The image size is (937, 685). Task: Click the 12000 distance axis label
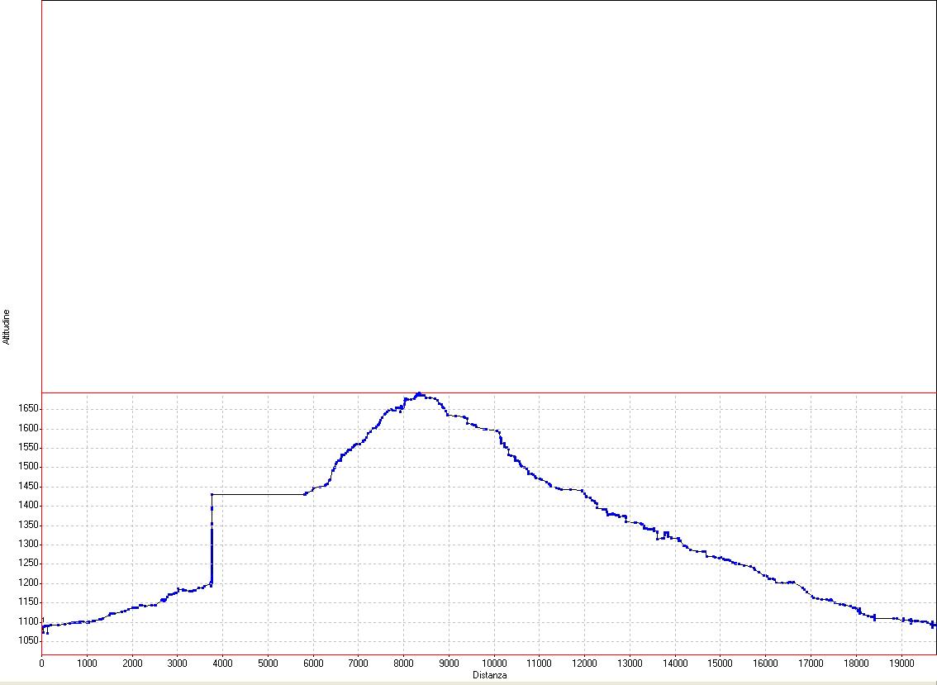coord(584,663)
